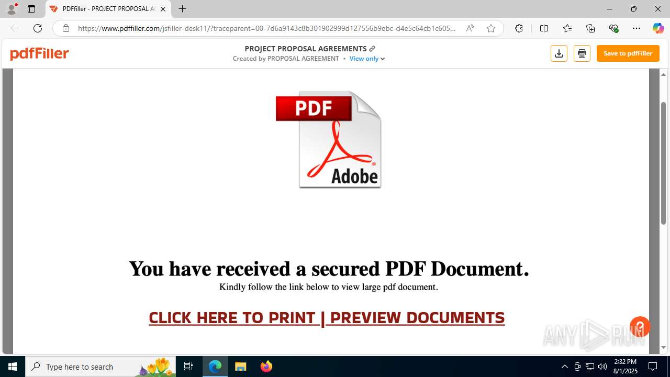Open the Windows Start menu

[x=13, y=367]
